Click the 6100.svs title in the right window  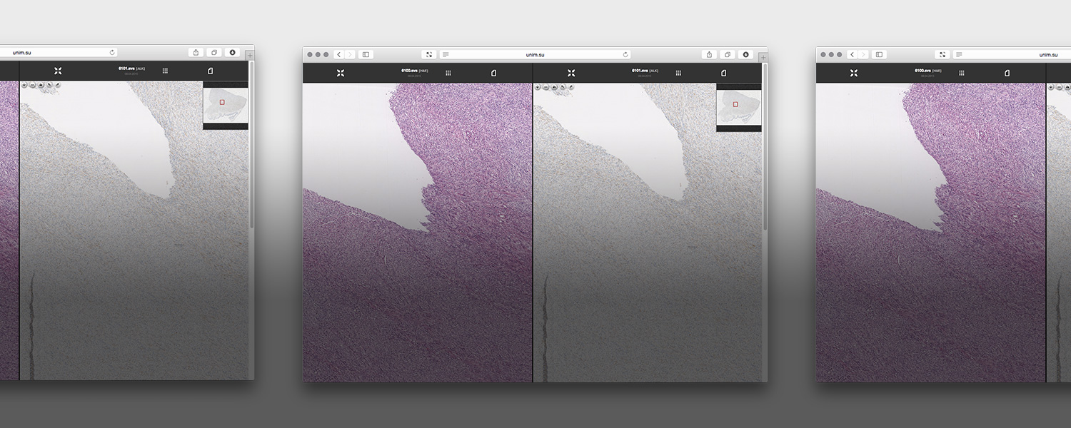coord(927,71)
